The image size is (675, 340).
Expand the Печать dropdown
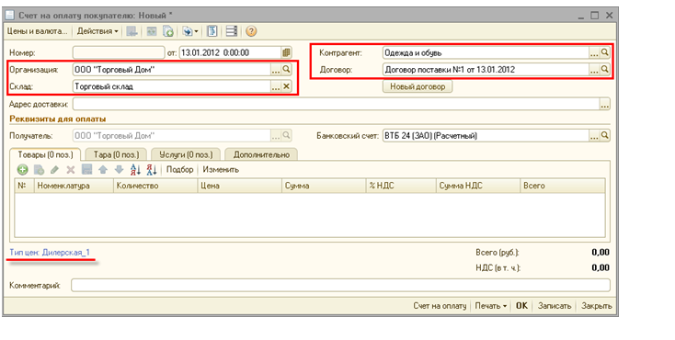coord(491,306)
